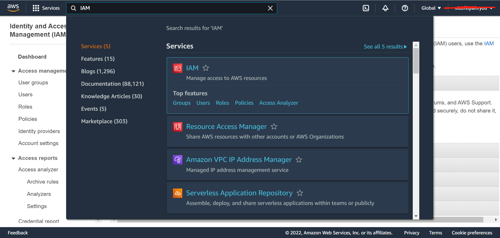The width and height of the screenshot is (500, 238).
Task: Open Archive rules in sidebar
Action: (x=43, y=182)
